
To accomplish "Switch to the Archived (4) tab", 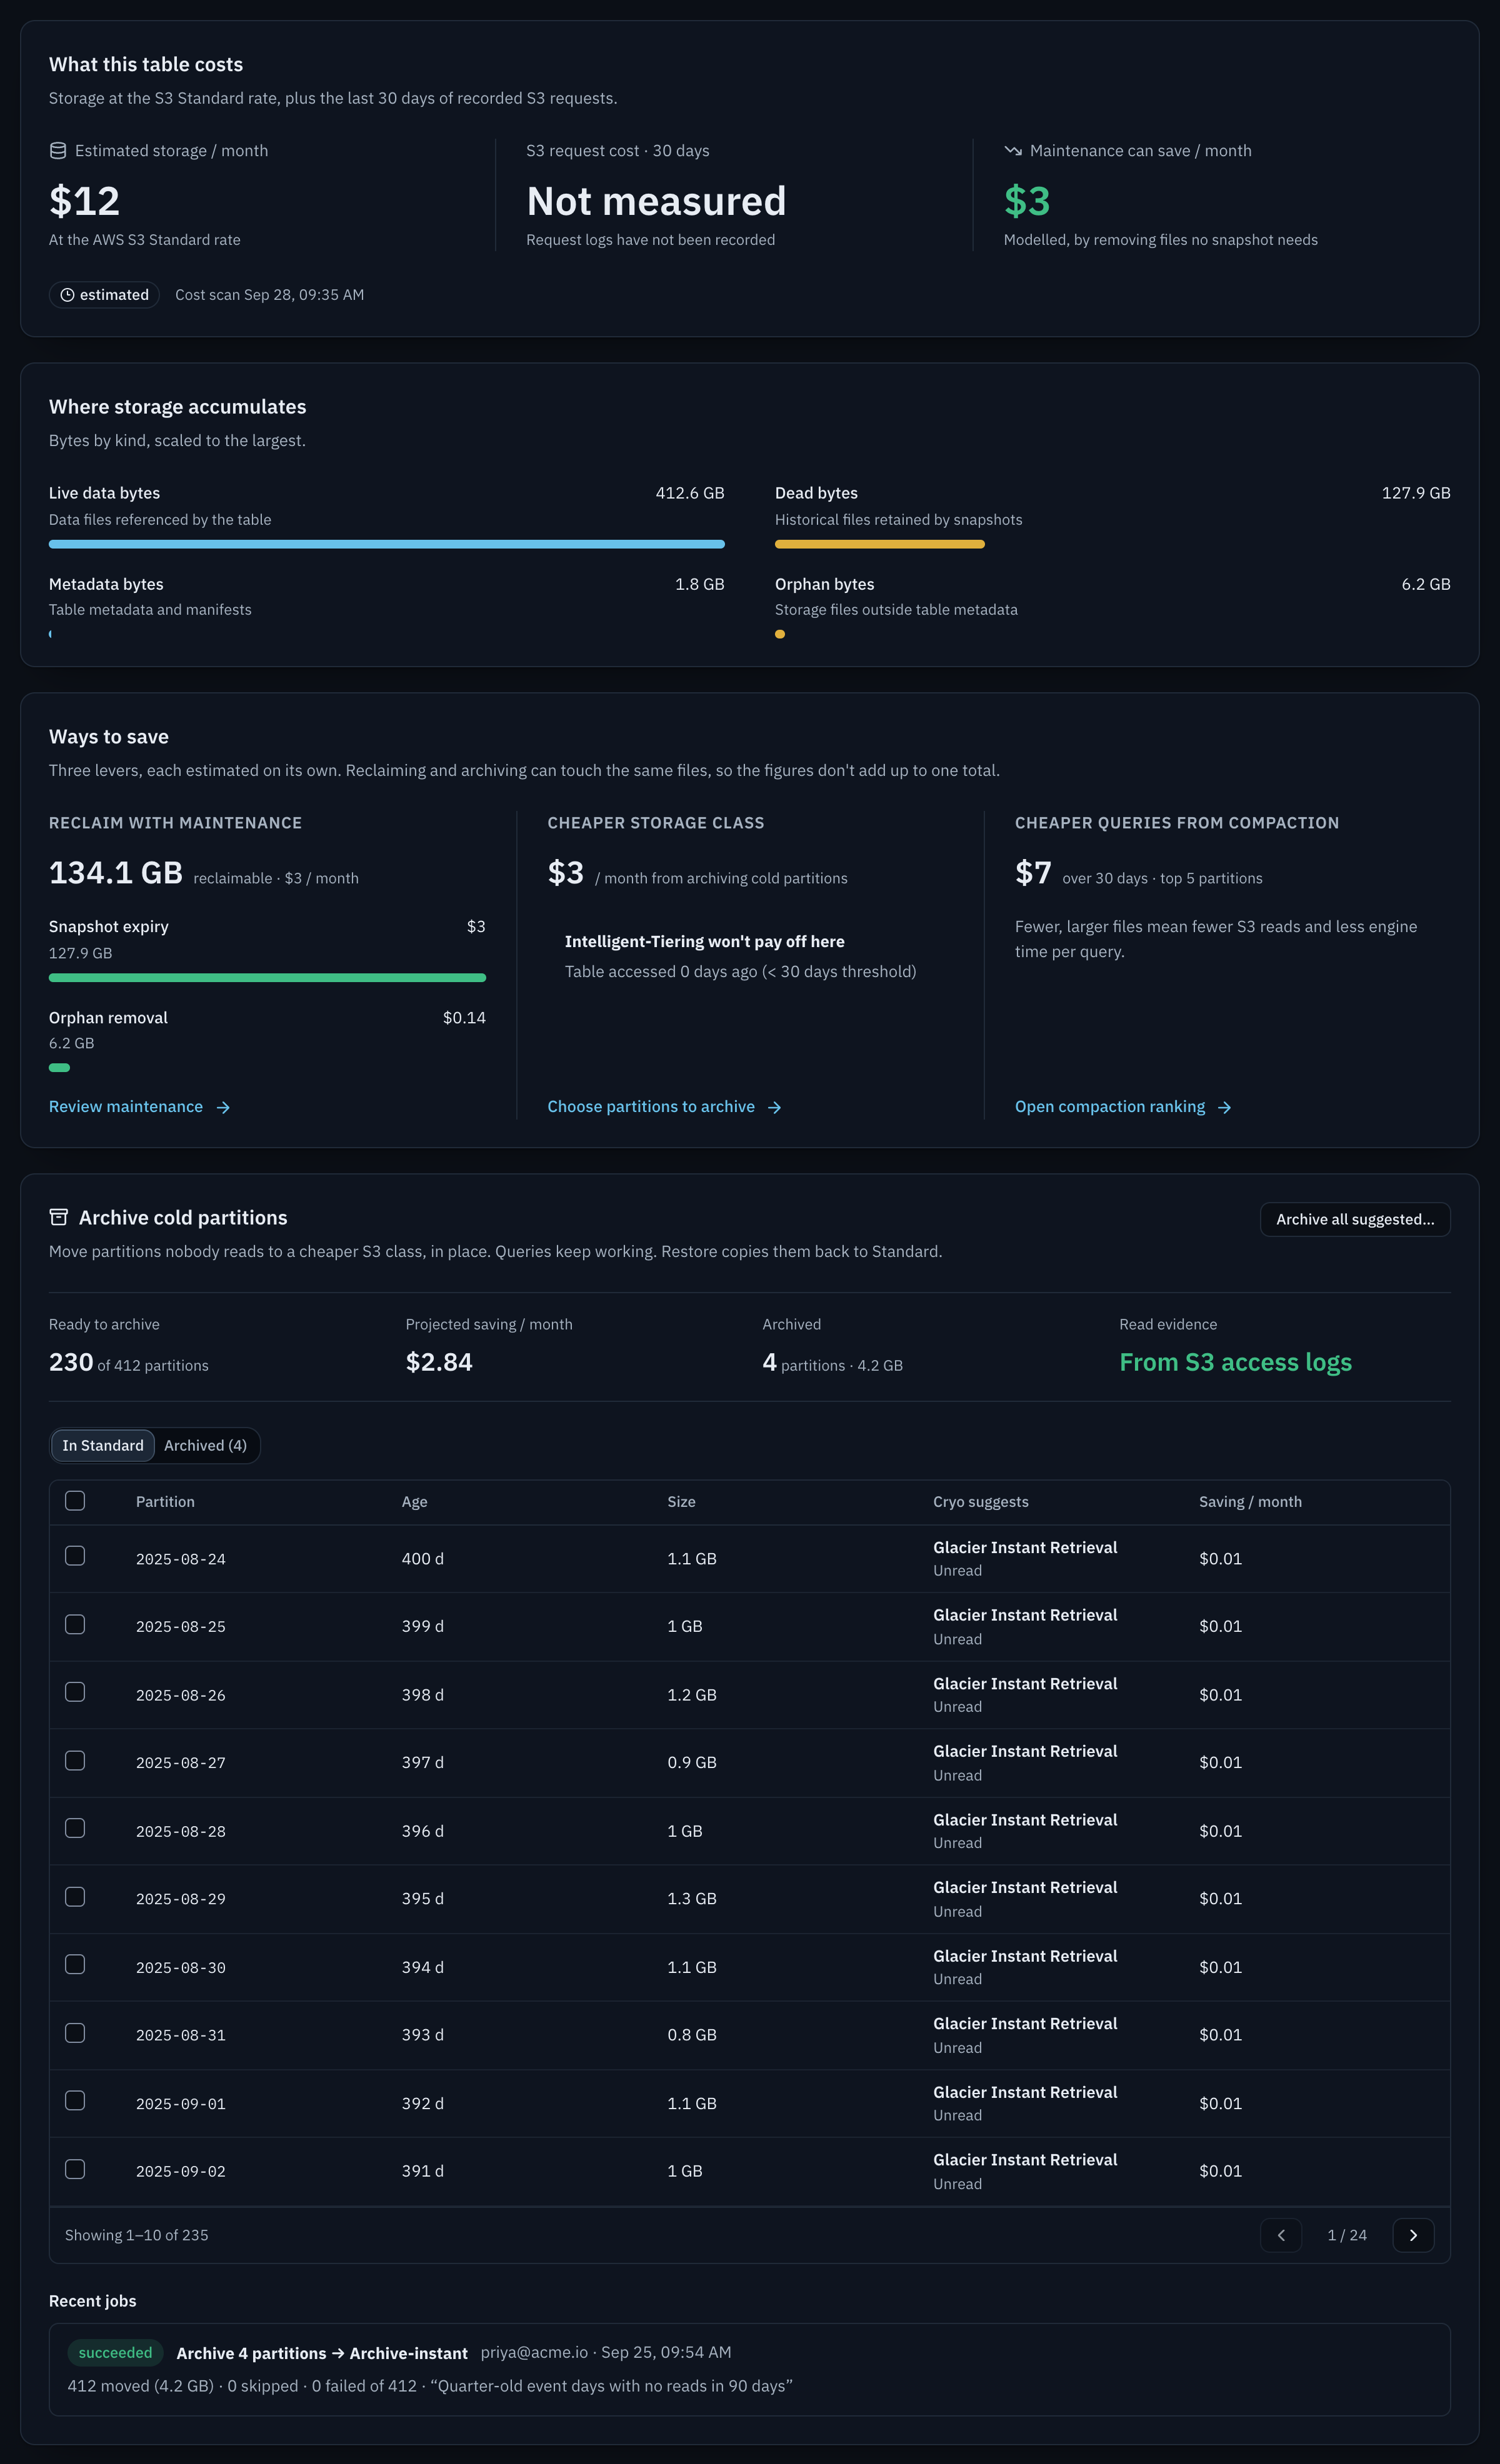I will [x=205, y=1445].
